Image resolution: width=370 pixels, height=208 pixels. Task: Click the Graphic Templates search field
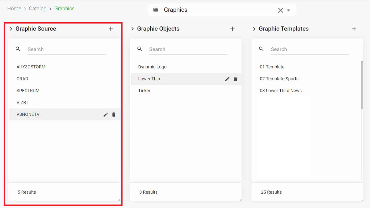310,49
